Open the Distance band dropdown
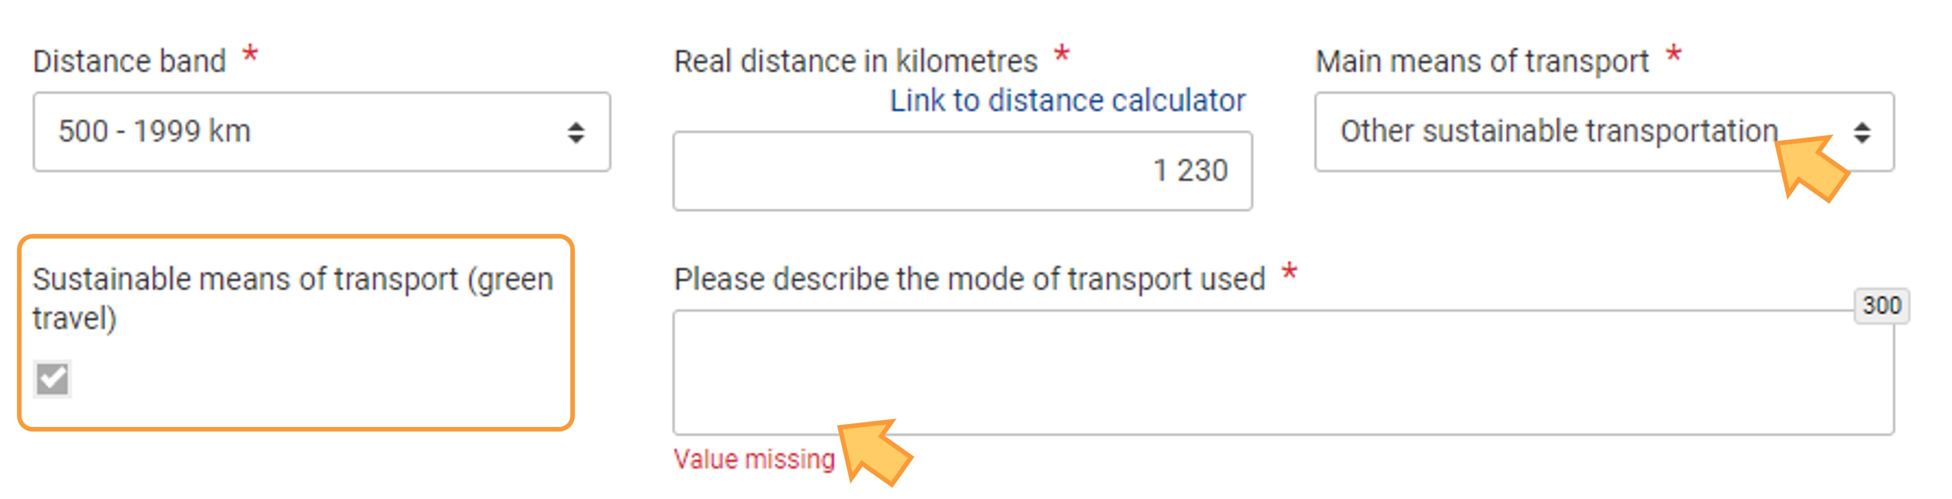This screenshot has height=499, width=1952. click(x=321, y=131)
